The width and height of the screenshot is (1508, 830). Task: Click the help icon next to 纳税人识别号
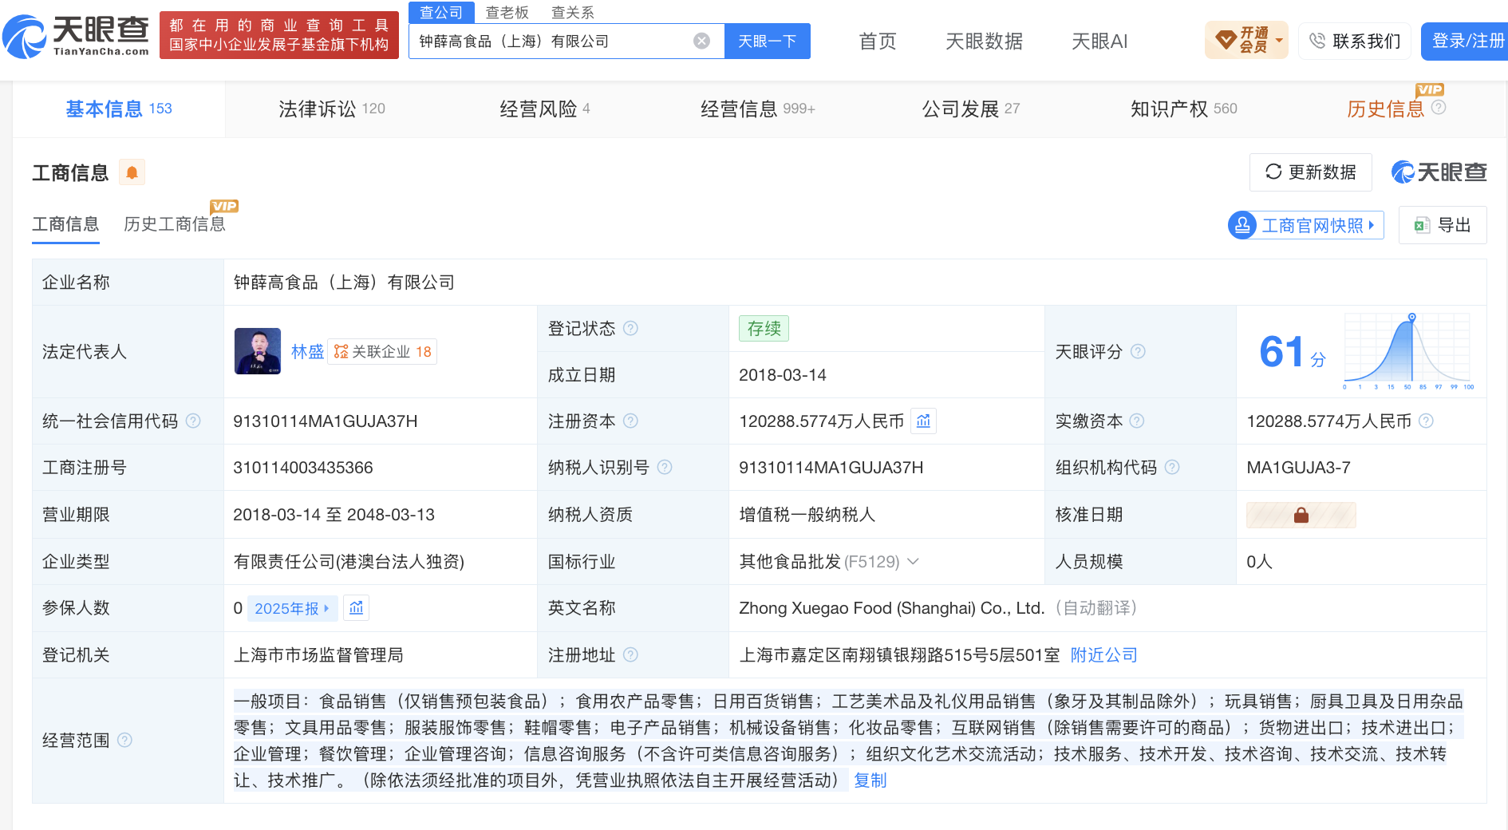665,467
